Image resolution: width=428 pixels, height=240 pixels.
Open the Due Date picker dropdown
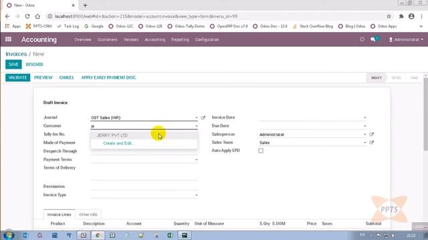coord(364,126)
